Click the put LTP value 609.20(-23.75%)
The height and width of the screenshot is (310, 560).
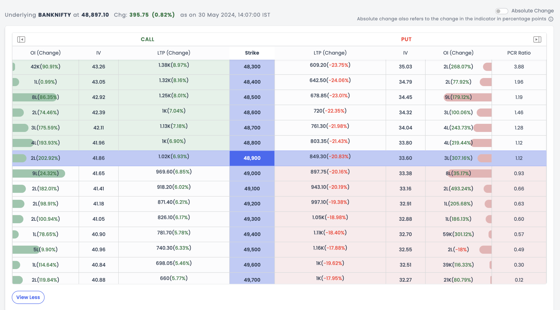point(330,65)
